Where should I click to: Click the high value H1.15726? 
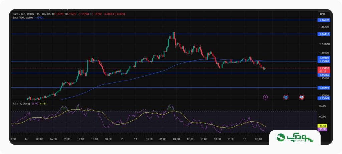pyautogui.click(x=71, y=14)
